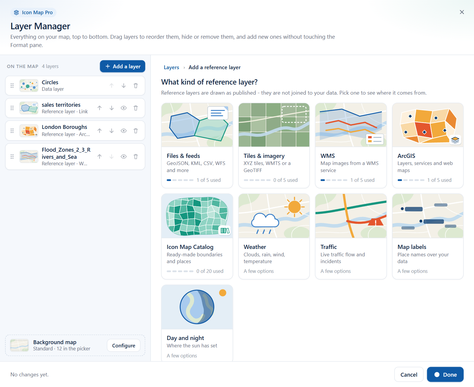The height and width of the screenshot is (387, 474).
Task: Pick the WMS reference layer card
Action: tap(351, 145)
